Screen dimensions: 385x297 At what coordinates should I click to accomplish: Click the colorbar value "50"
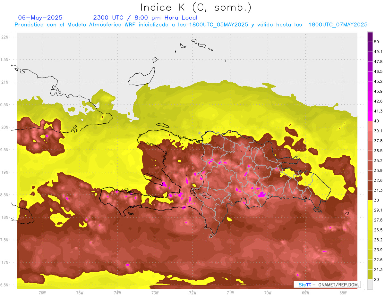point(377,42)
